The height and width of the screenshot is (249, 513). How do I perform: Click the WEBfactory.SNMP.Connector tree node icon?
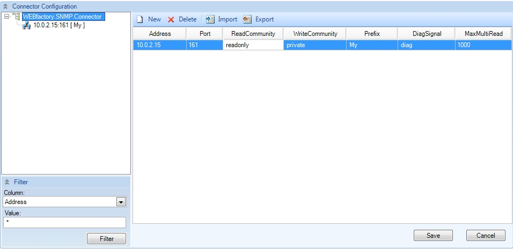16,17
